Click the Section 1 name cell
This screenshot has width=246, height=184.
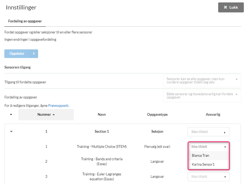click(x=102, y=131)
